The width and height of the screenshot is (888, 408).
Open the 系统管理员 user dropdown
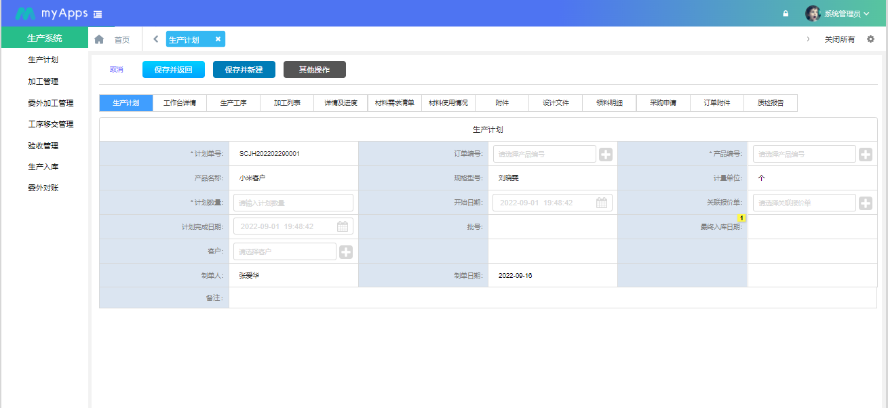tap(841, 13)
